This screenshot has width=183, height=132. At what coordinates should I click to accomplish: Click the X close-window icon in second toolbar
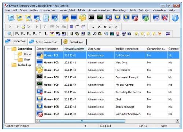[x=99, y=27]
